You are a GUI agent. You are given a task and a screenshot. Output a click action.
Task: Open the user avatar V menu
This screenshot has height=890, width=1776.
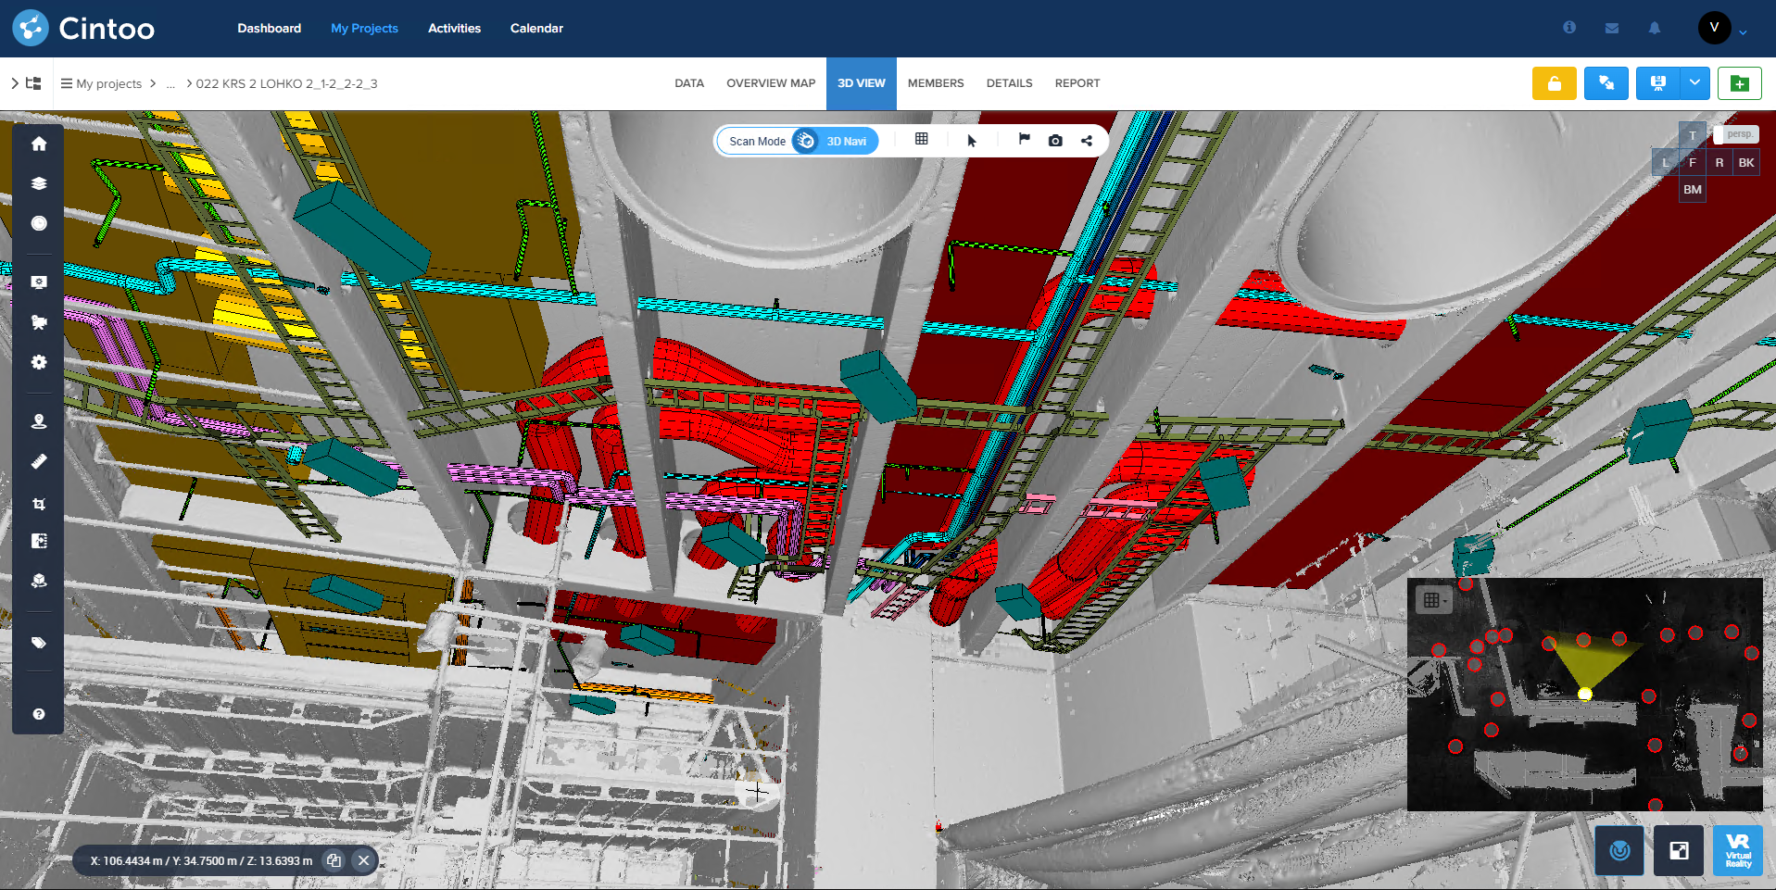[x=1715, y=28]
